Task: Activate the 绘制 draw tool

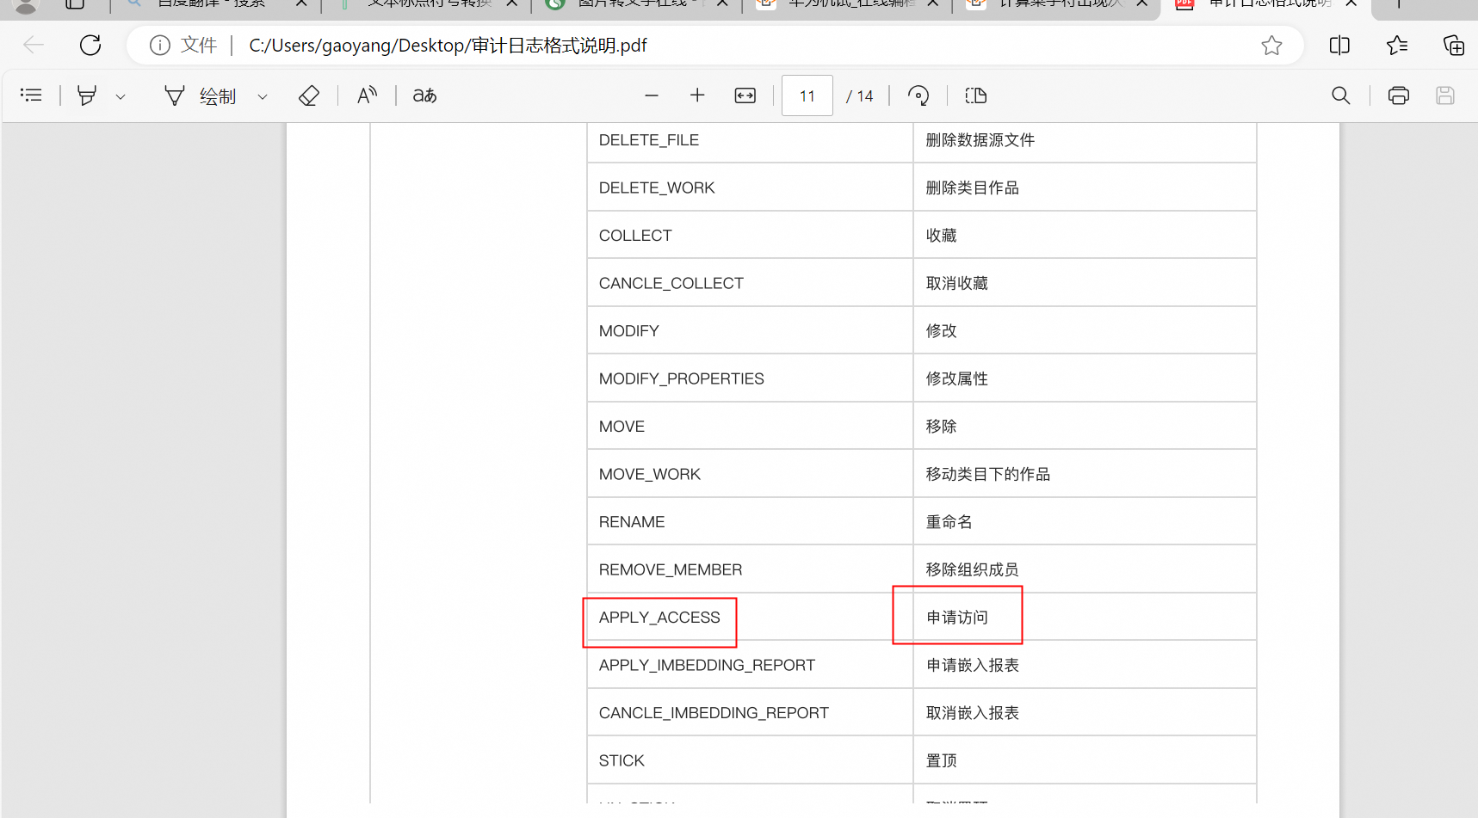Action: click(x=201, y=95)
